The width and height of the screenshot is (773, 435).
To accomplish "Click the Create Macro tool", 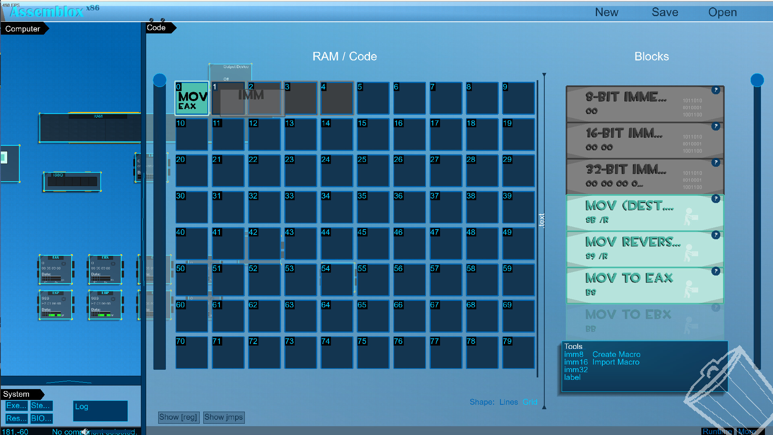I will 616,354.
